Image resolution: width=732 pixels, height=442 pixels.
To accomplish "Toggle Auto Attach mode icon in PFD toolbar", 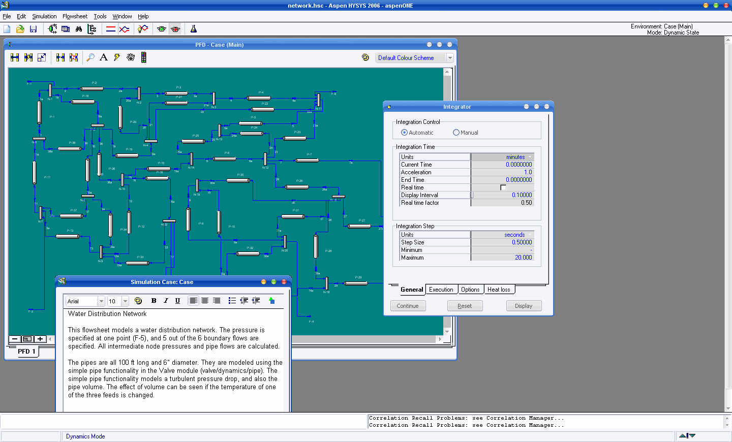I will 28,57.
